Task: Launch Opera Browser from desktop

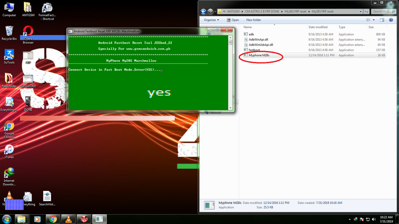Action: point(28,35)
